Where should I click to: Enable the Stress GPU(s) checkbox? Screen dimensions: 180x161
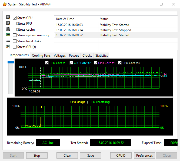point(15,47)
